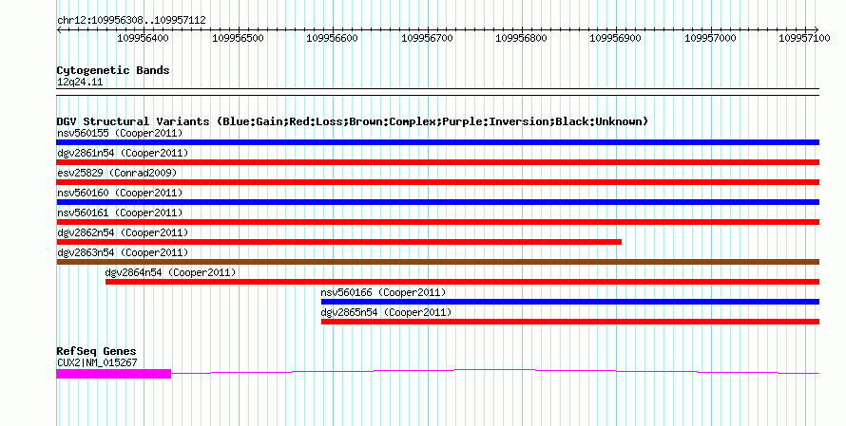Click the 12q24.11 cytogenetic band label
This screenshot has width=846, height=426.
(x=80, y=82)
